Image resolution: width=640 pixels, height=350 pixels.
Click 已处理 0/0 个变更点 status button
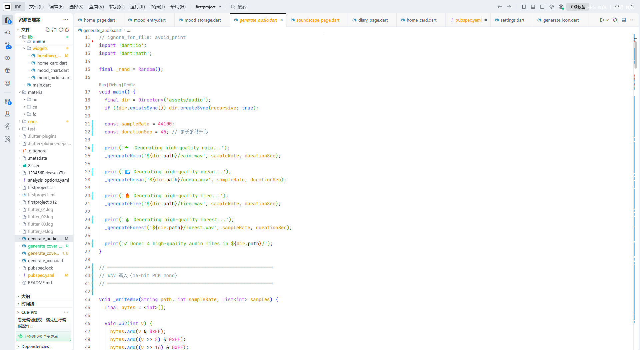tap(44, 336)
